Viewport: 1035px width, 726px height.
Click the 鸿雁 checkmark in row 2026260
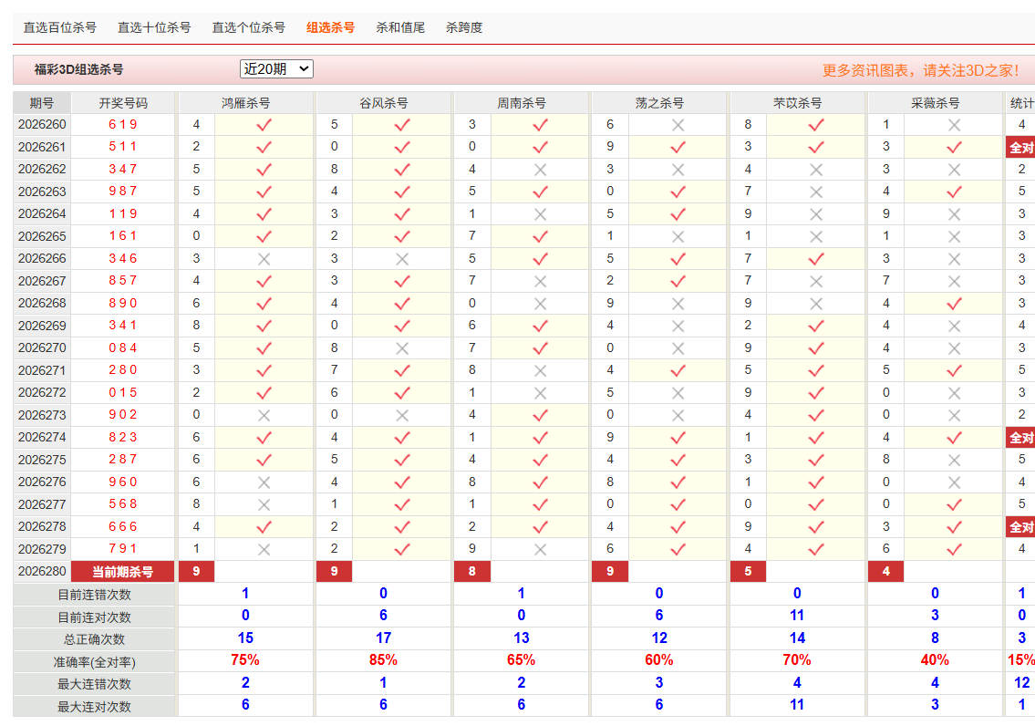click(x=264, y=125)
